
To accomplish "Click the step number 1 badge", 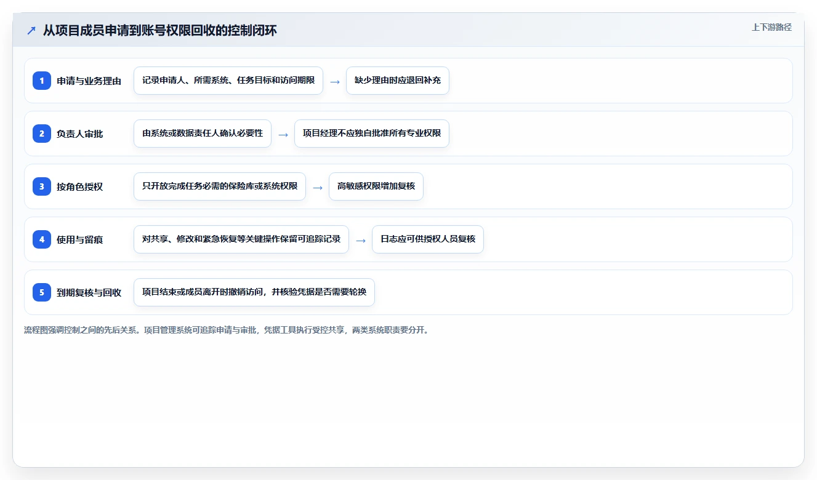I will pos(42,81).
